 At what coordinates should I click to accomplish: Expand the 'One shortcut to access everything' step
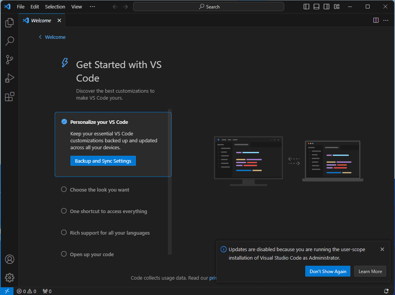108,211
